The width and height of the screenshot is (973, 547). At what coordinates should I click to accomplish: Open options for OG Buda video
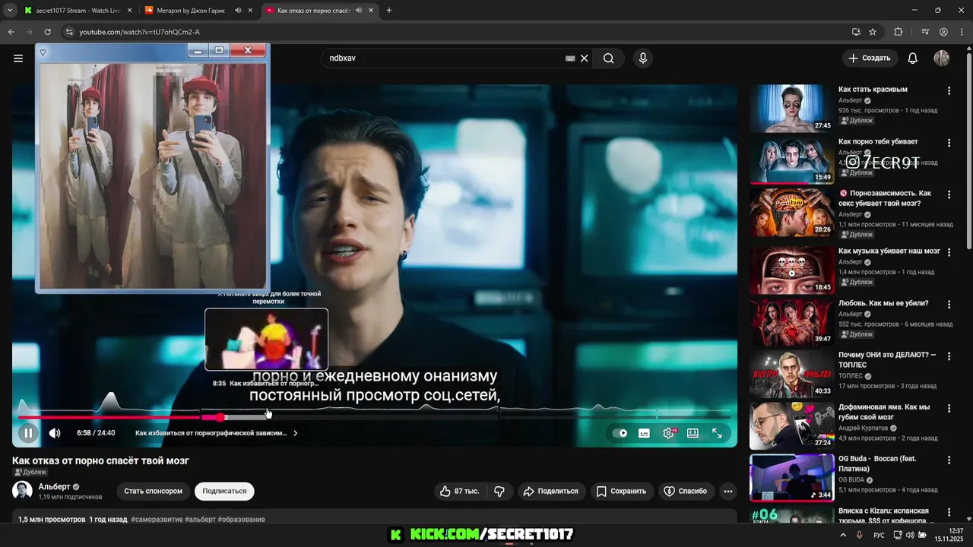(949, 460)
